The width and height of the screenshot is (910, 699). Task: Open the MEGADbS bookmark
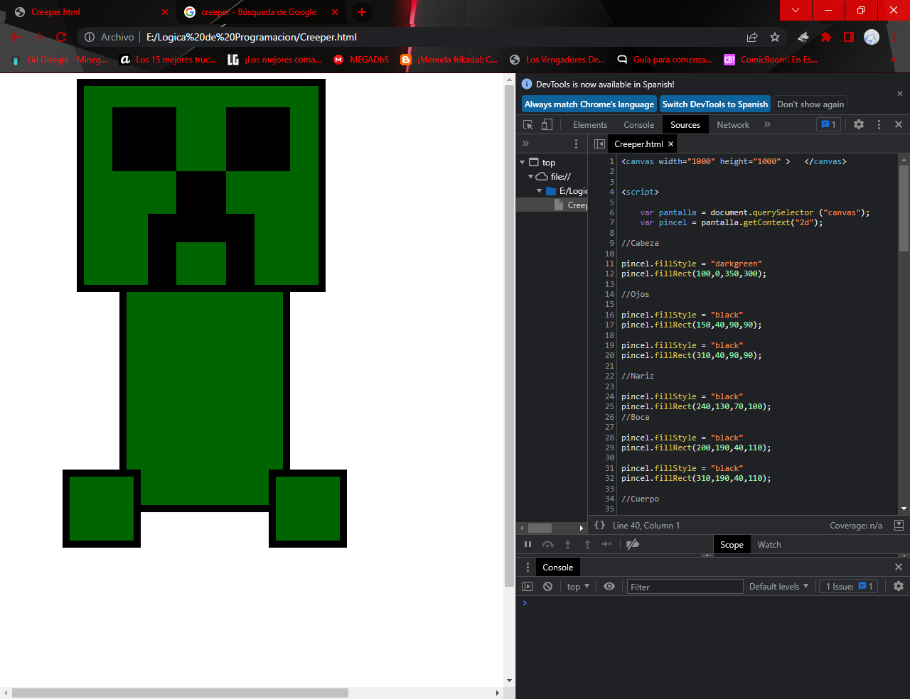(361, 60)
